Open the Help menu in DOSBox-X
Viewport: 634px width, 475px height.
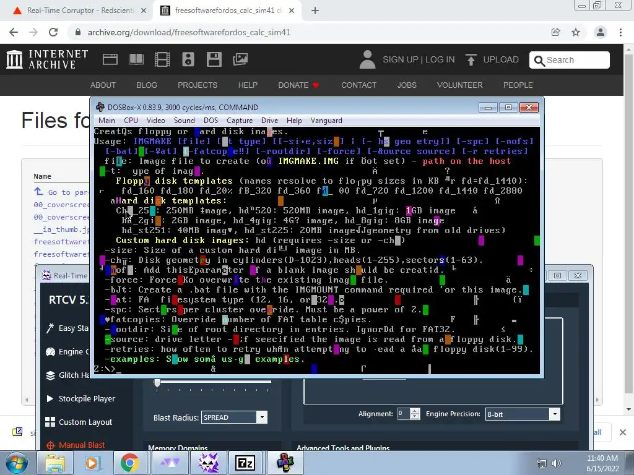tap(294, 121)
